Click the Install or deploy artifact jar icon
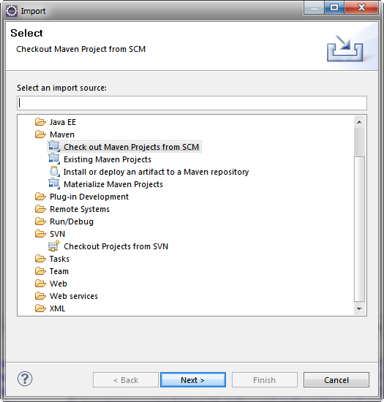The width and height of the screenshot is (384, 402). 55,172
